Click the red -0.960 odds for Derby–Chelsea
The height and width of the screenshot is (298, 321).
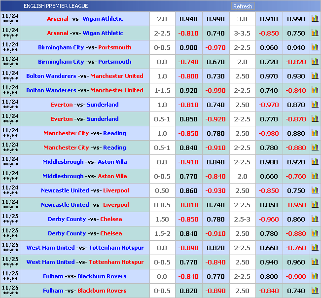pyautogui.click(x=269, y=219)
